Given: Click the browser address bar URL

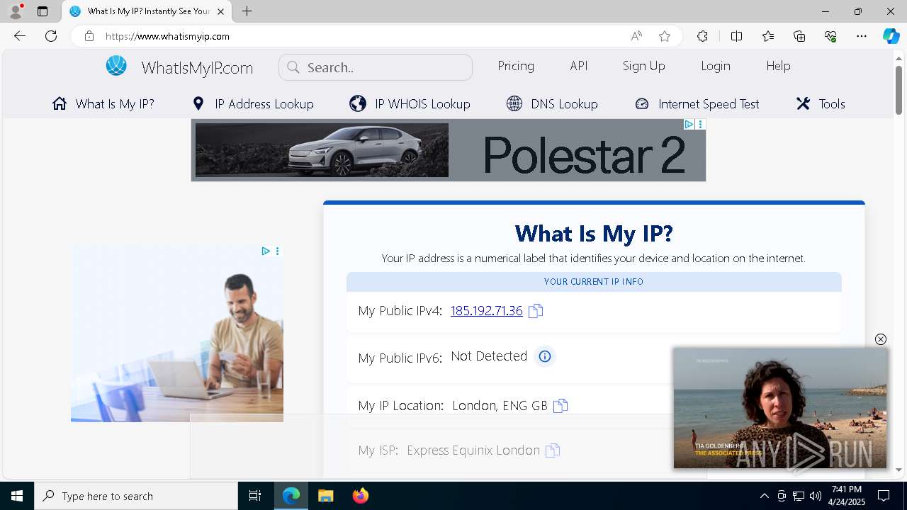Looking at the screenshot, I should click(x=168, y=36).
